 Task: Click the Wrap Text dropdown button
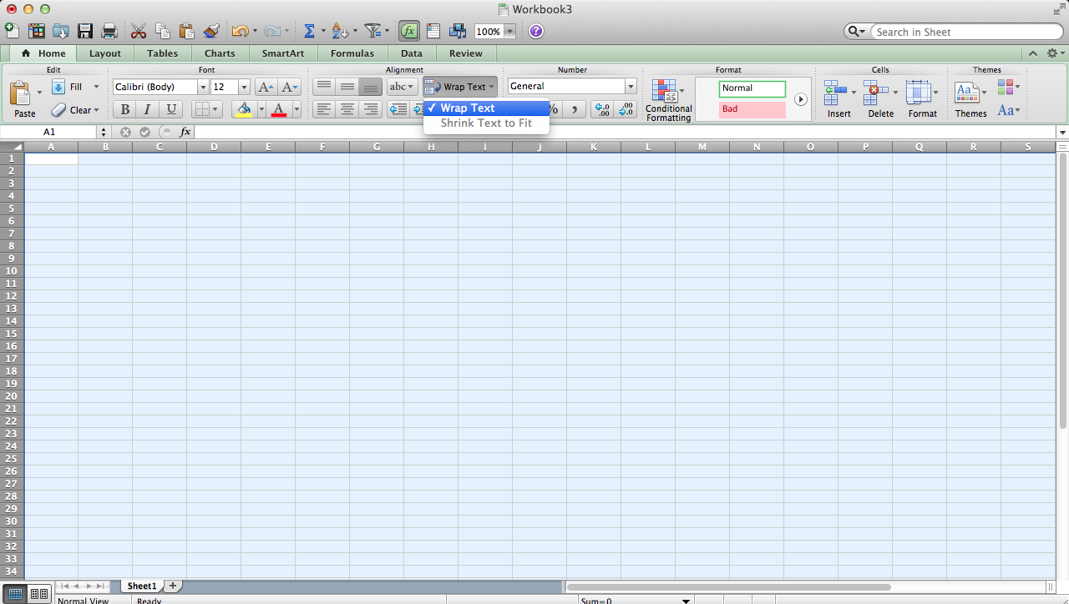[460, 87]
